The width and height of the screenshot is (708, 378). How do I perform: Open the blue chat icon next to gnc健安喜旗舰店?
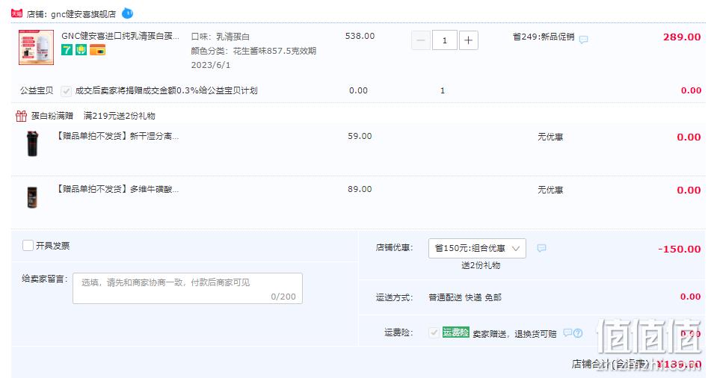[128, 13]
